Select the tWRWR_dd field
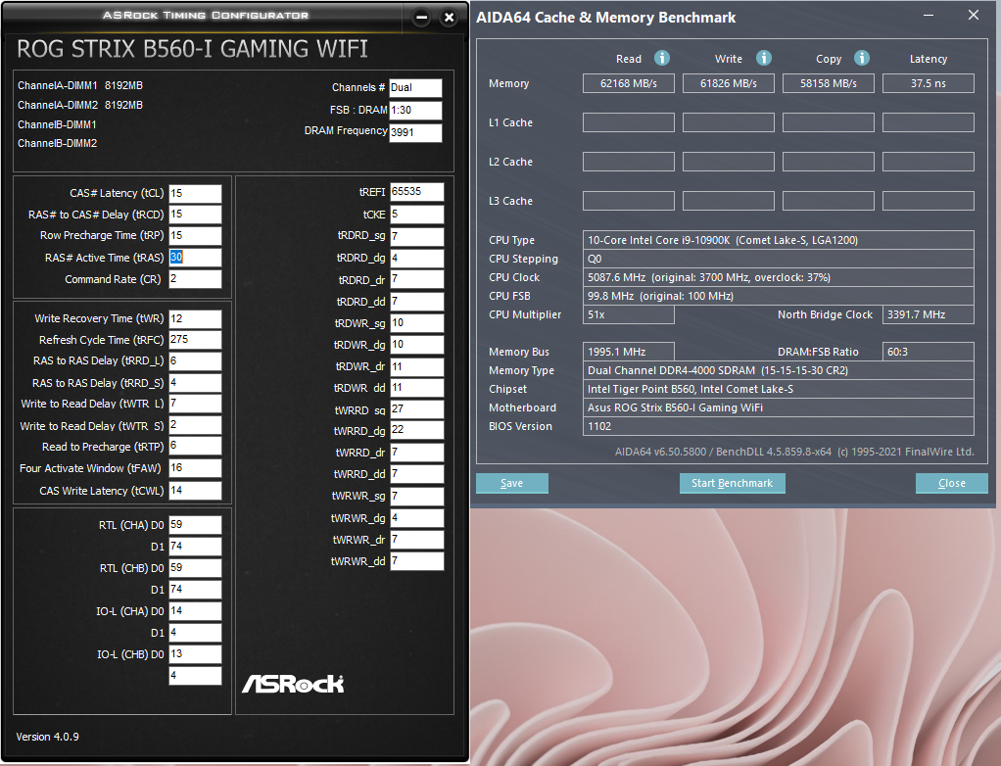The width and height of the screenshot is (1001, 766). (417, 561)
